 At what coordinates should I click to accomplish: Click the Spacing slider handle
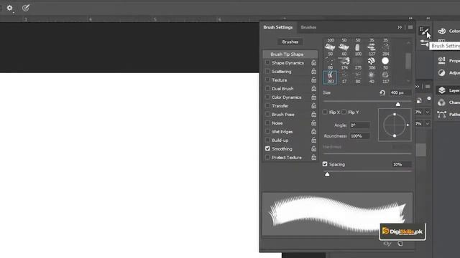pos(327,174)
